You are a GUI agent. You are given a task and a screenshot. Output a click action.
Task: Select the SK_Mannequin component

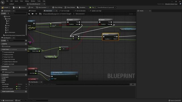[11, 32]
